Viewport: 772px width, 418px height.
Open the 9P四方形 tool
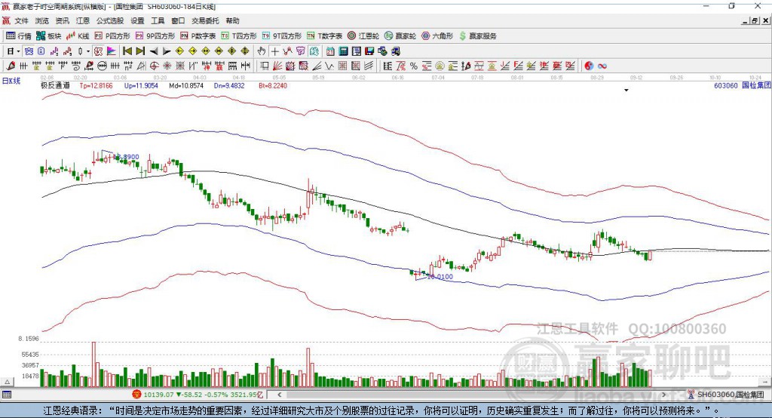[x=155, y=36]
